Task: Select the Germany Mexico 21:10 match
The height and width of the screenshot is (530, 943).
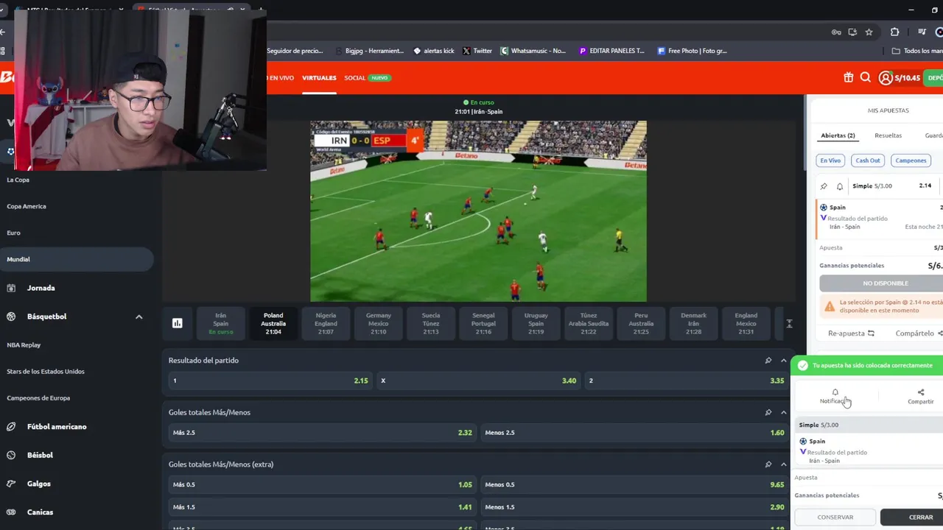Action: click(378, 323)
